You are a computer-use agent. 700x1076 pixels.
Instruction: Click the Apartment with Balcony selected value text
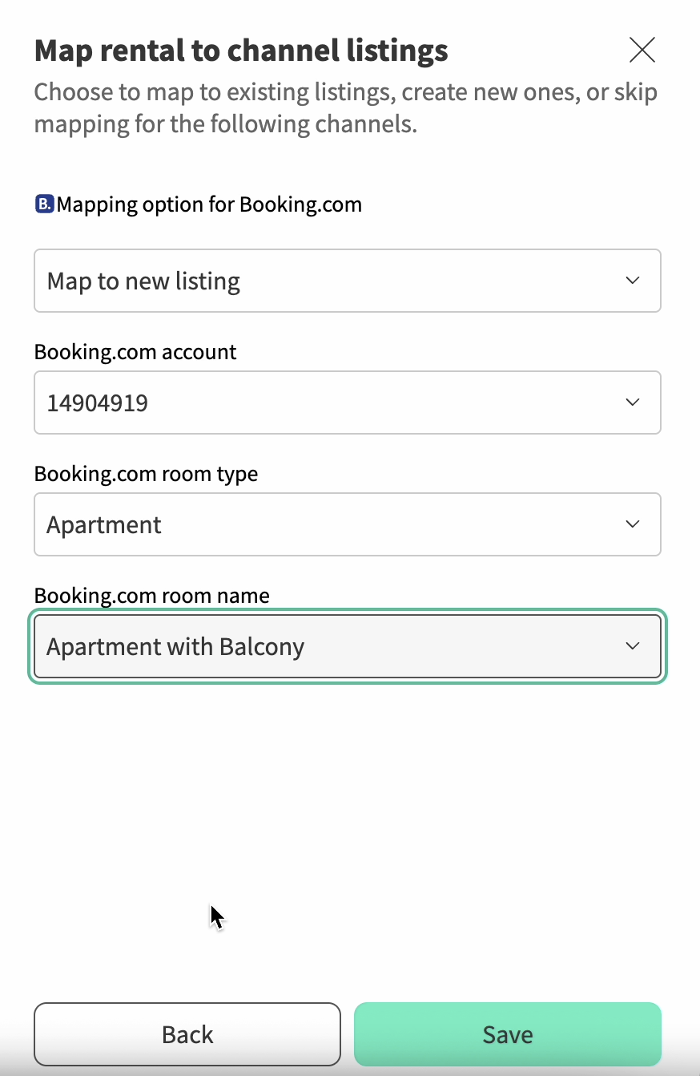tap(175, 647)
